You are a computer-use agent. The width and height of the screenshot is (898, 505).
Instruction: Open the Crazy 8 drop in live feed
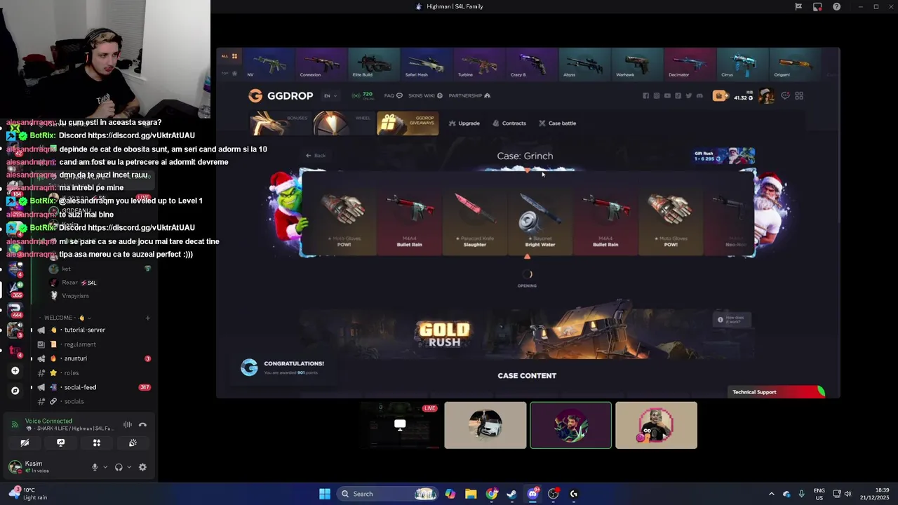coord(532,64)
